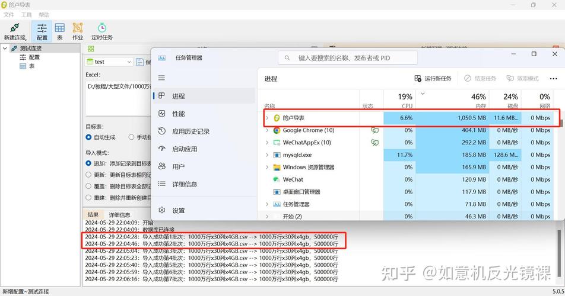
Task: Sort processes by 磁盘 column
Action: 505,100
